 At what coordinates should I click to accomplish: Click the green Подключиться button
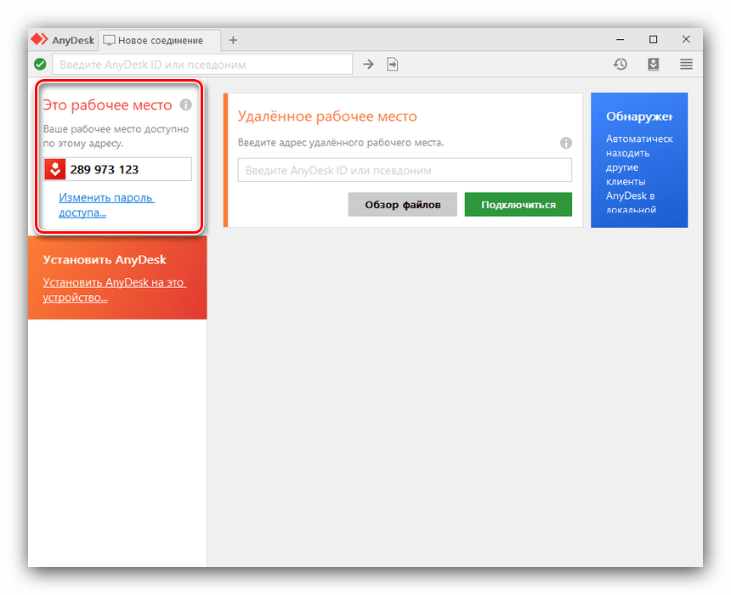tap(518, 204)
